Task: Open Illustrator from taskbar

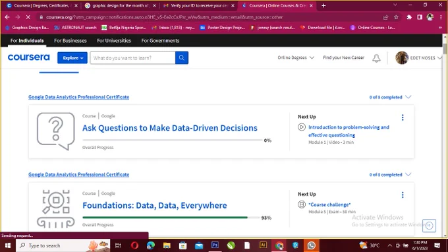Action: tap(263, 245)
